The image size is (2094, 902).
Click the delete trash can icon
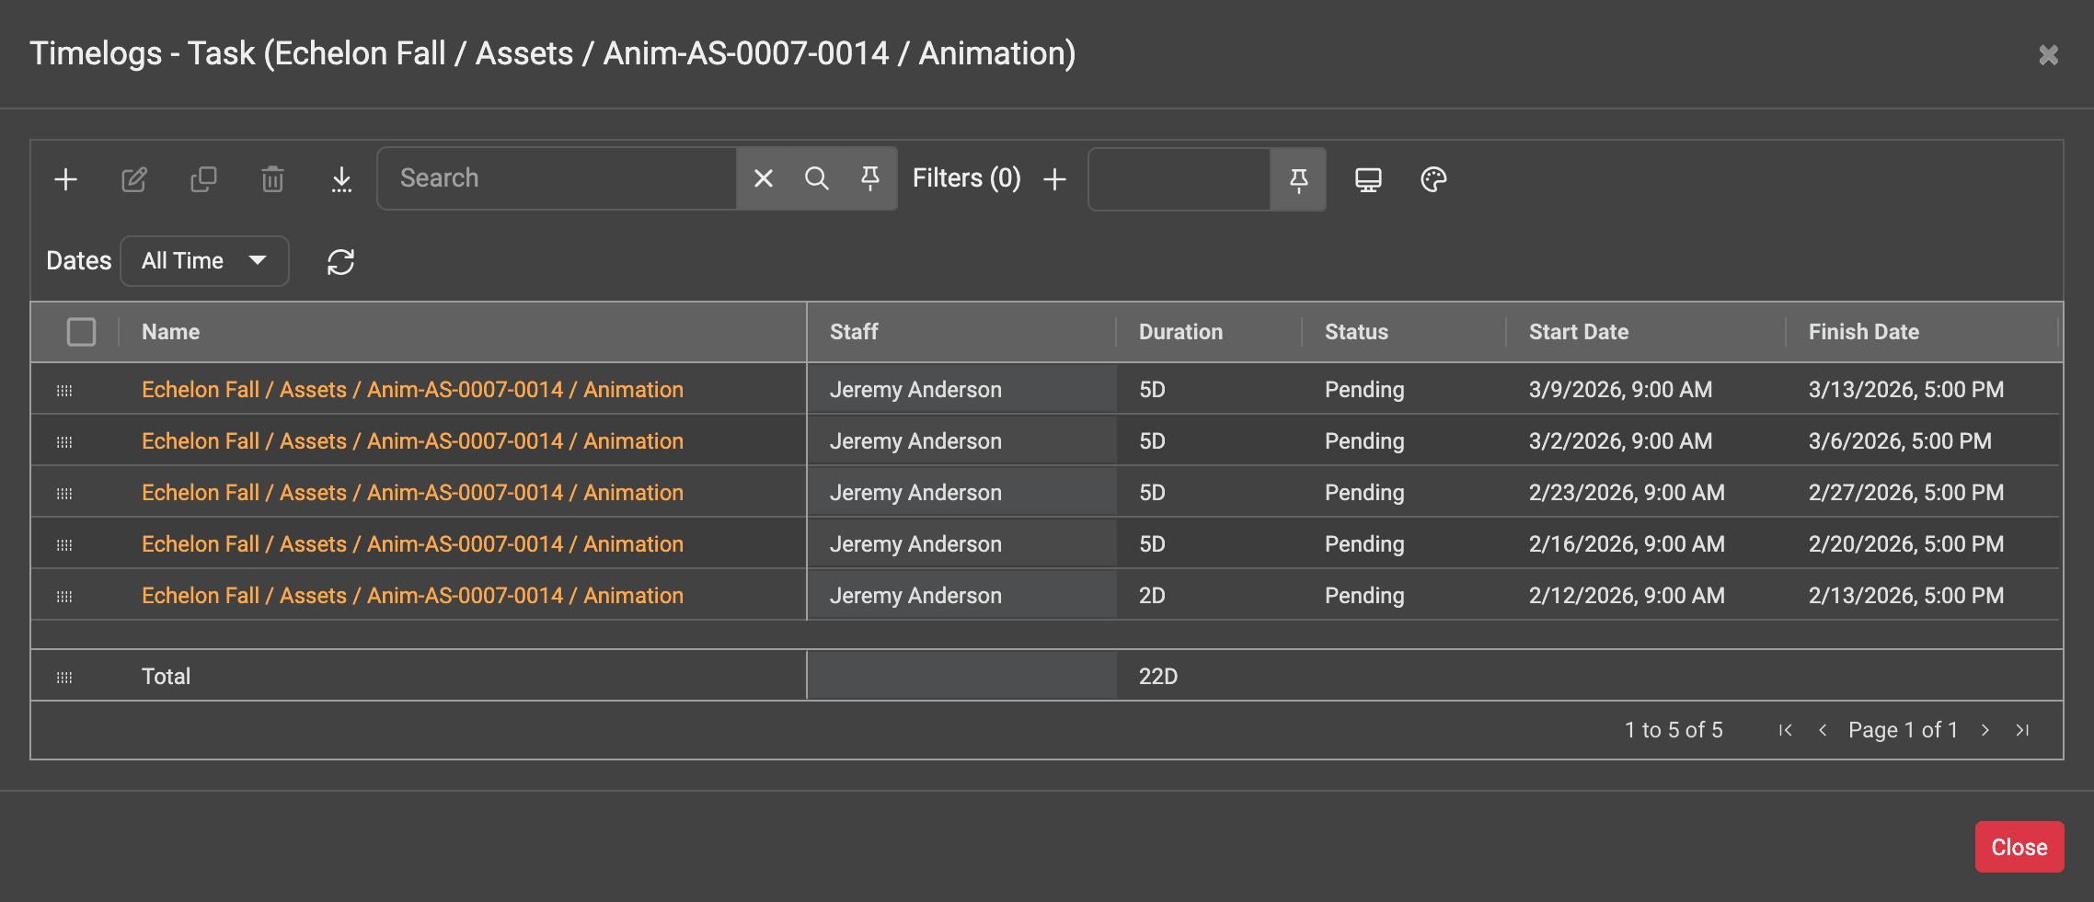click(x=272, y=179)
